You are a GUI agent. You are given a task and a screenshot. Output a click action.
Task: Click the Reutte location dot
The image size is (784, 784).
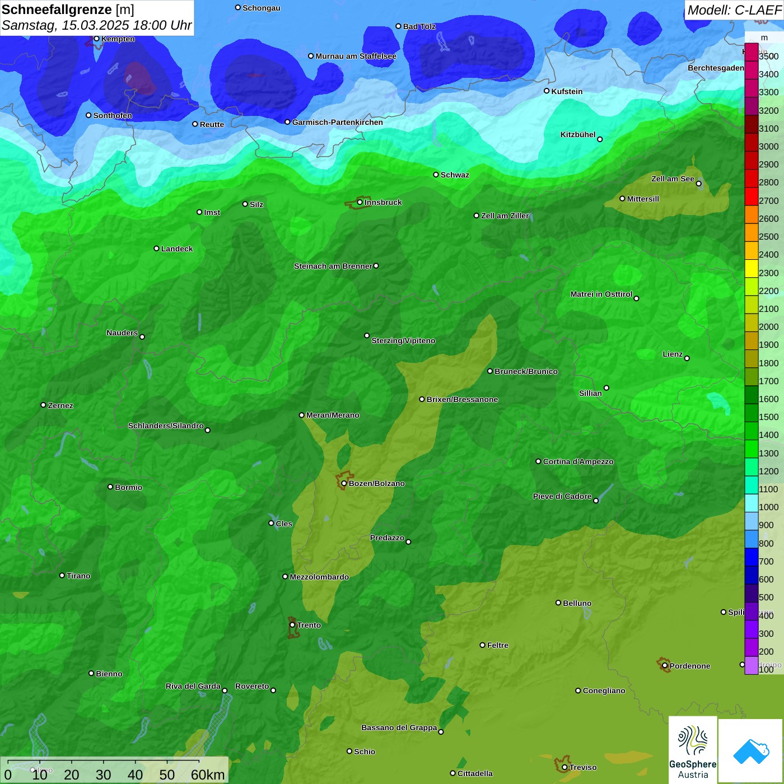coord(195,124)
